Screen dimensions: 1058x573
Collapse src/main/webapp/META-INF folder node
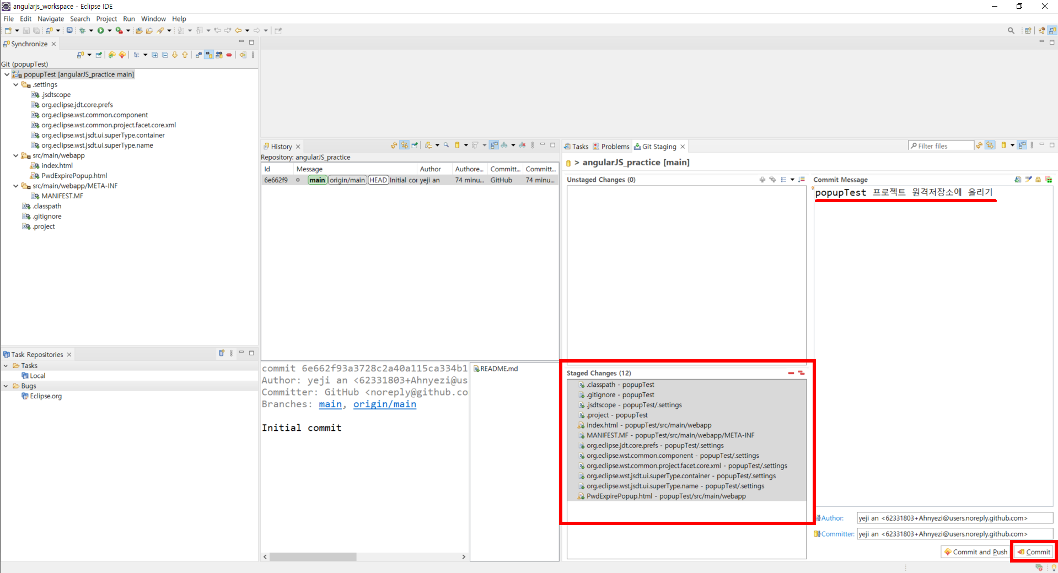pyautogui.click(x=15, y=186)
